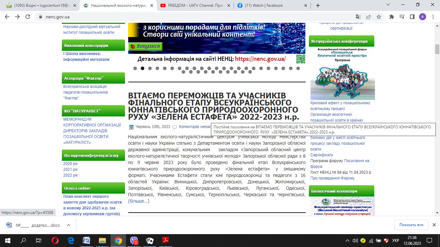Viewport: 440px width, 247px height.
Task: Select the last dot in slider's top row
Action: pyautogui.click(x=298, y=68)
